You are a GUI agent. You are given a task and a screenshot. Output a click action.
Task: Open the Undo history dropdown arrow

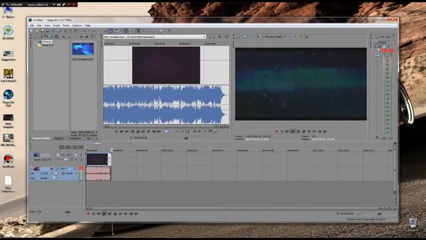89,31
